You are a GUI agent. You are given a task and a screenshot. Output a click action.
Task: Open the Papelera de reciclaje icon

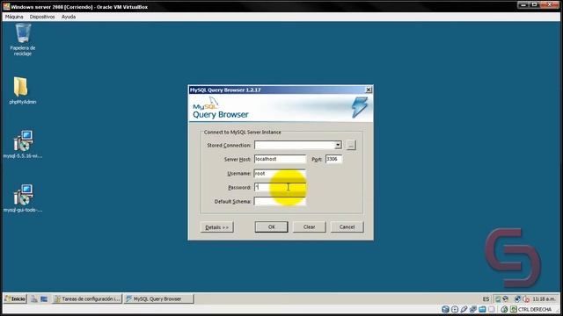pos(23,39)
